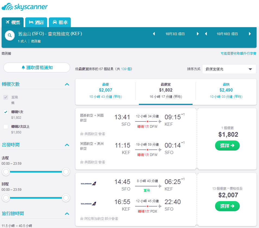Click the 13 個優惠，價格低至 text
This screenshot has width=259, height=228.
227,188
